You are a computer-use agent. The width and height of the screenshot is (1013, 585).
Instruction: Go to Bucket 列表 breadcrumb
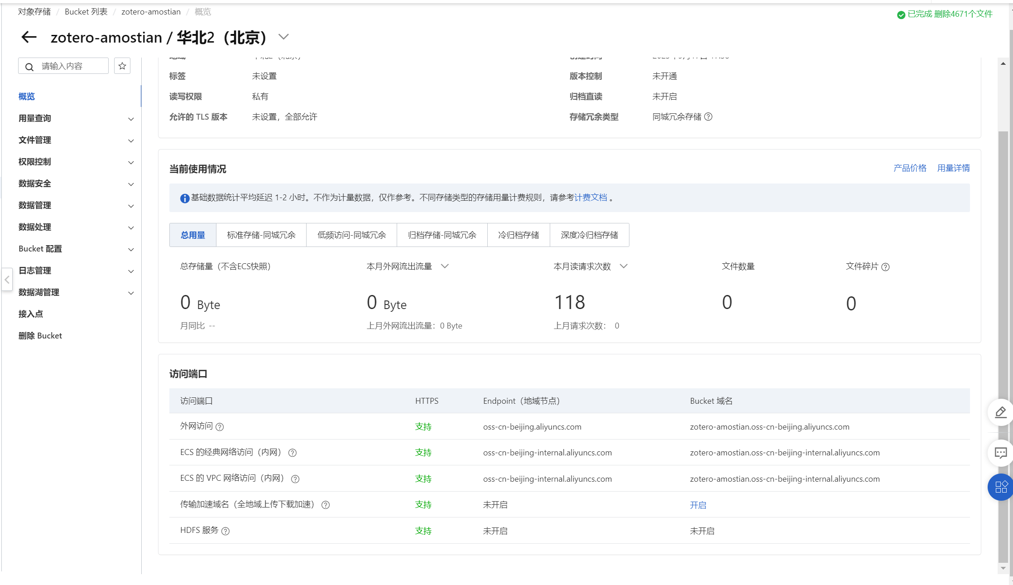pyautogui.click(x=86, y=12)
